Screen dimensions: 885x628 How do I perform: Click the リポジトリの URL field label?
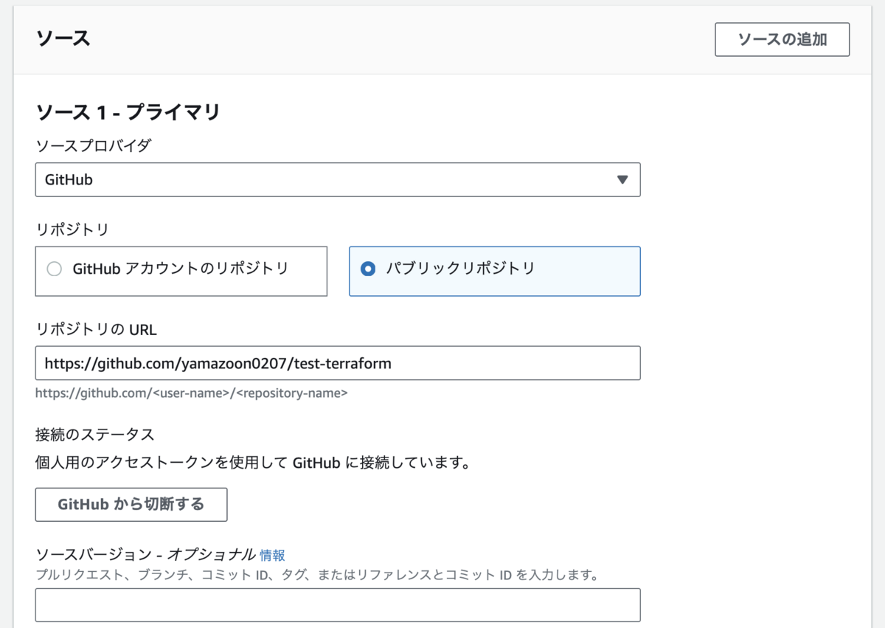[96, 329]
